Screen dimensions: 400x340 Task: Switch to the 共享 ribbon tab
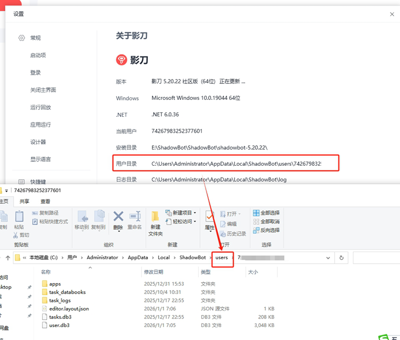click(x=24, y=201)
